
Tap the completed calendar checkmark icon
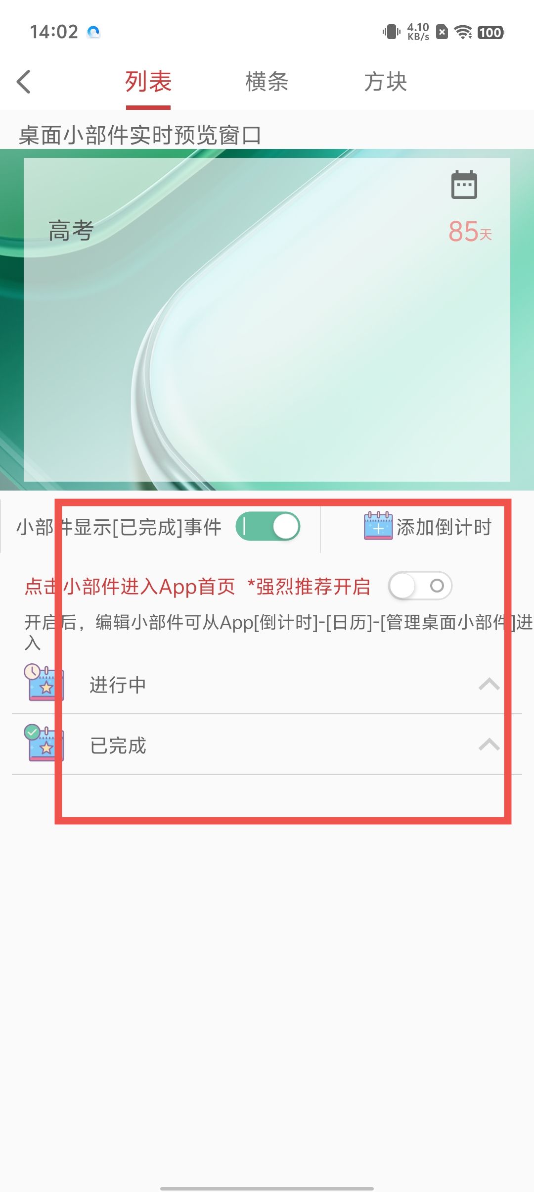44,743
